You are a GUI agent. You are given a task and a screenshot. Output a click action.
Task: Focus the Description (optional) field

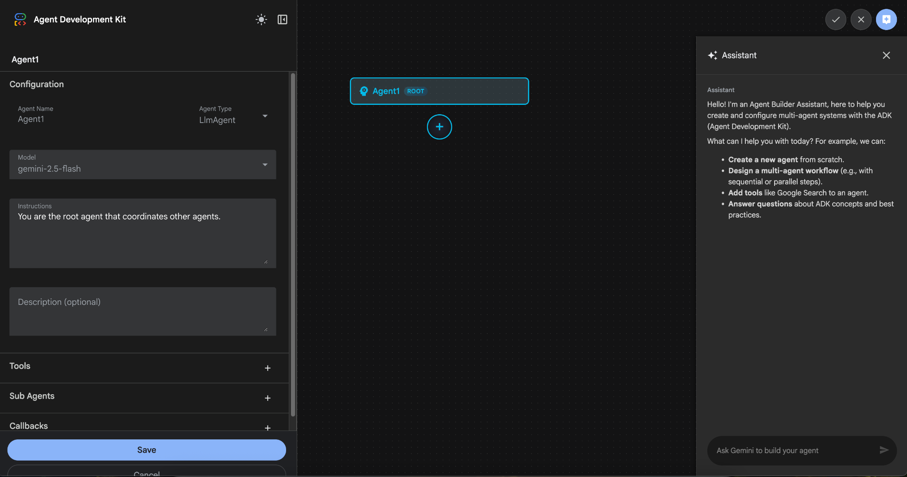tap(143, 312)
